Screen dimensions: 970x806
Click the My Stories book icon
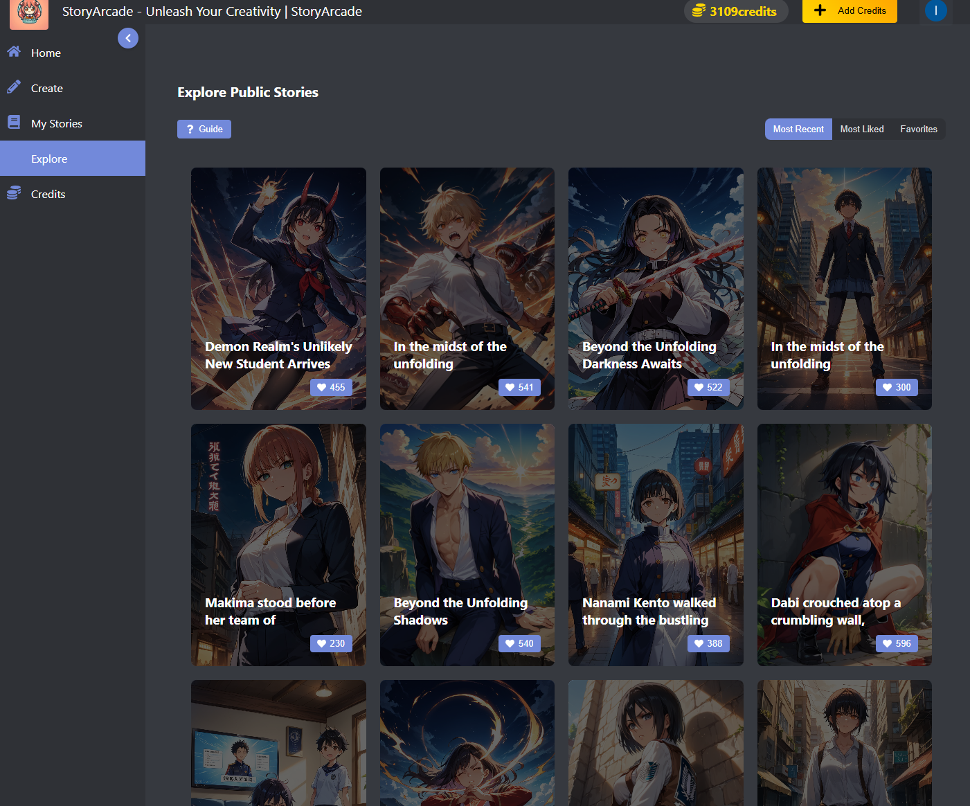14,123
